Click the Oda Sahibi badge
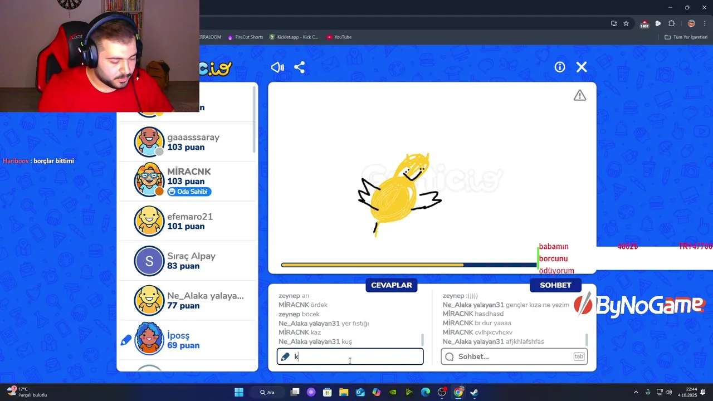Viewport: 713px width, 401px height. [189, 192]
